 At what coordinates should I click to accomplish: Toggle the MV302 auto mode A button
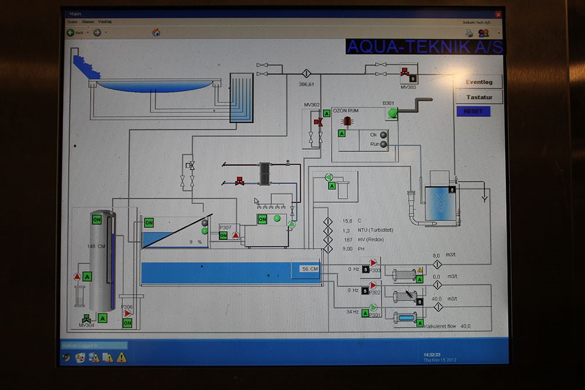tap(326, 113)
